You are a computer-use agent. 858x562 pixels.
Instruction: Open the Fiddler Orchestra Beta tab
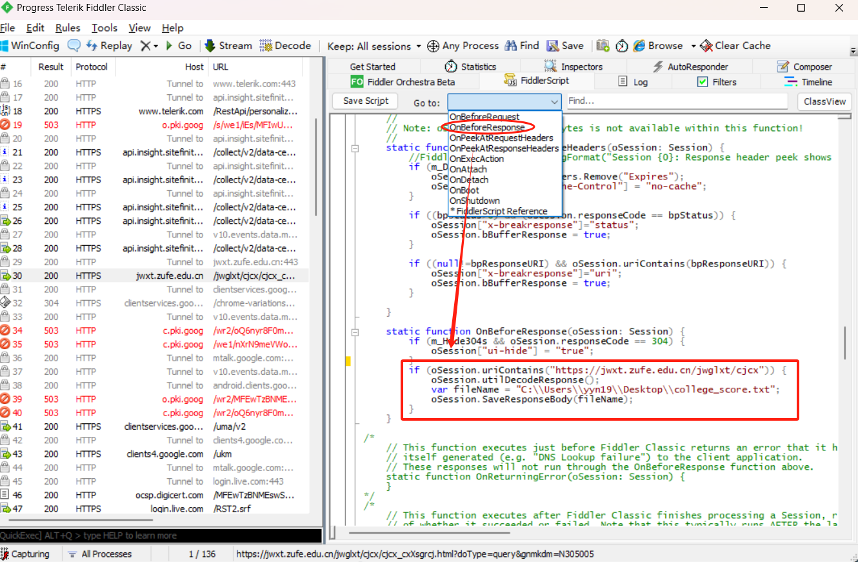click(x=403, y=82)
